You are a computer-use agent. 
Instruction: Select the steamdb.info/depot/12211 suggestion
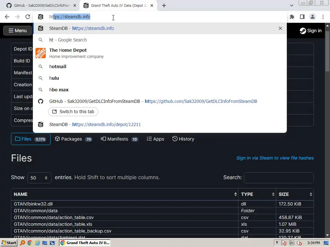pos(160,124)
